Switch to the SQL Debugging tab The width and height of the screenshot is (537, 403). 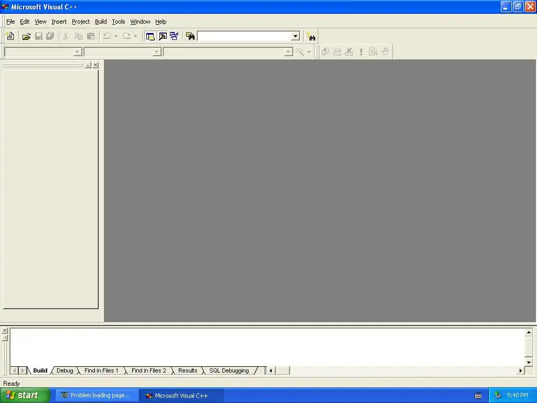[229, 370]
